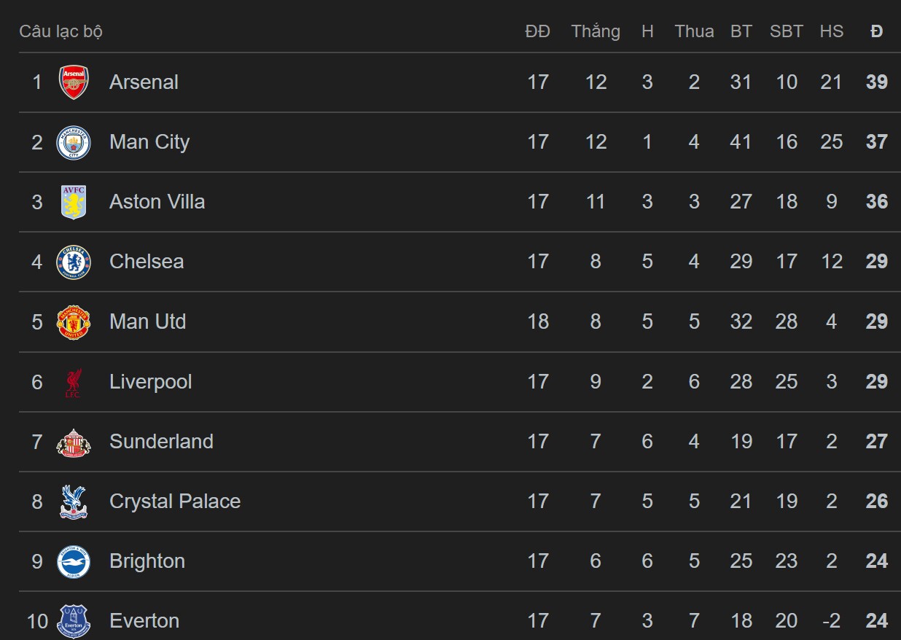901x640 pixels.
Task: Click the 'Câu lạc bộ' column header
Action: pos(61,31)
